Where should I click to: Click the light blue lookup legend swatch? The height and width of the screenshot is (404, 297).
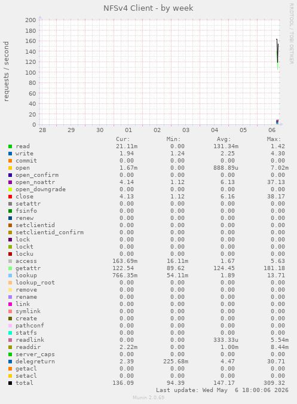[x=10, y=276]
